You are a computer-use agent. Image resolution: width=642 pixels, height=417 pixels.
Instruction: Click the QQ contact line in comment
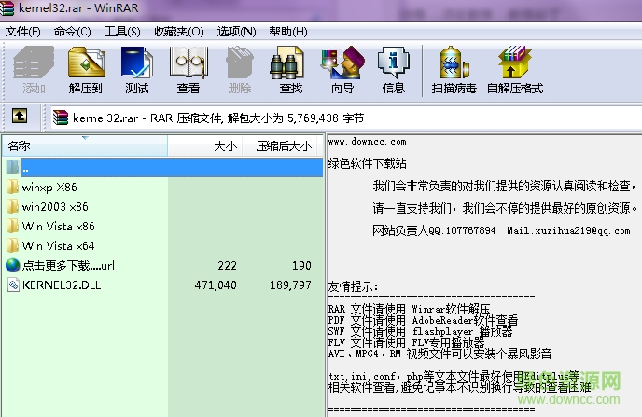point(502,230)
